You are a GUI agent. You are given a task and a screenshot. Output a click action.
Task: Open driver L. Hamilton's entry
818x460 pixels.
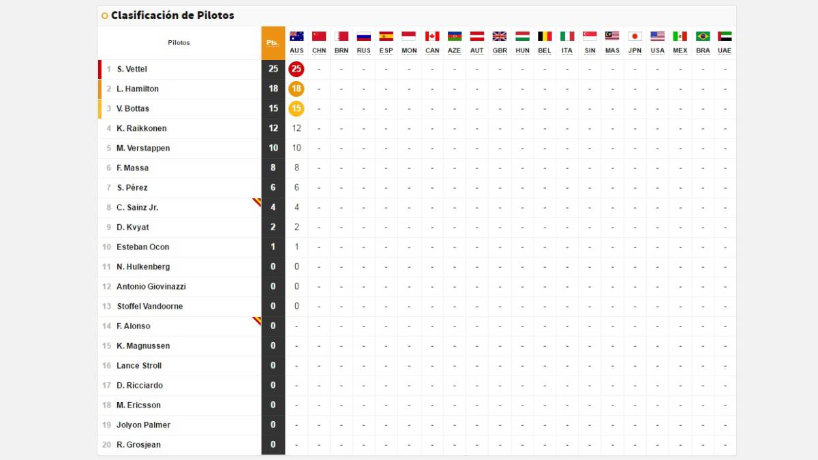137,89
